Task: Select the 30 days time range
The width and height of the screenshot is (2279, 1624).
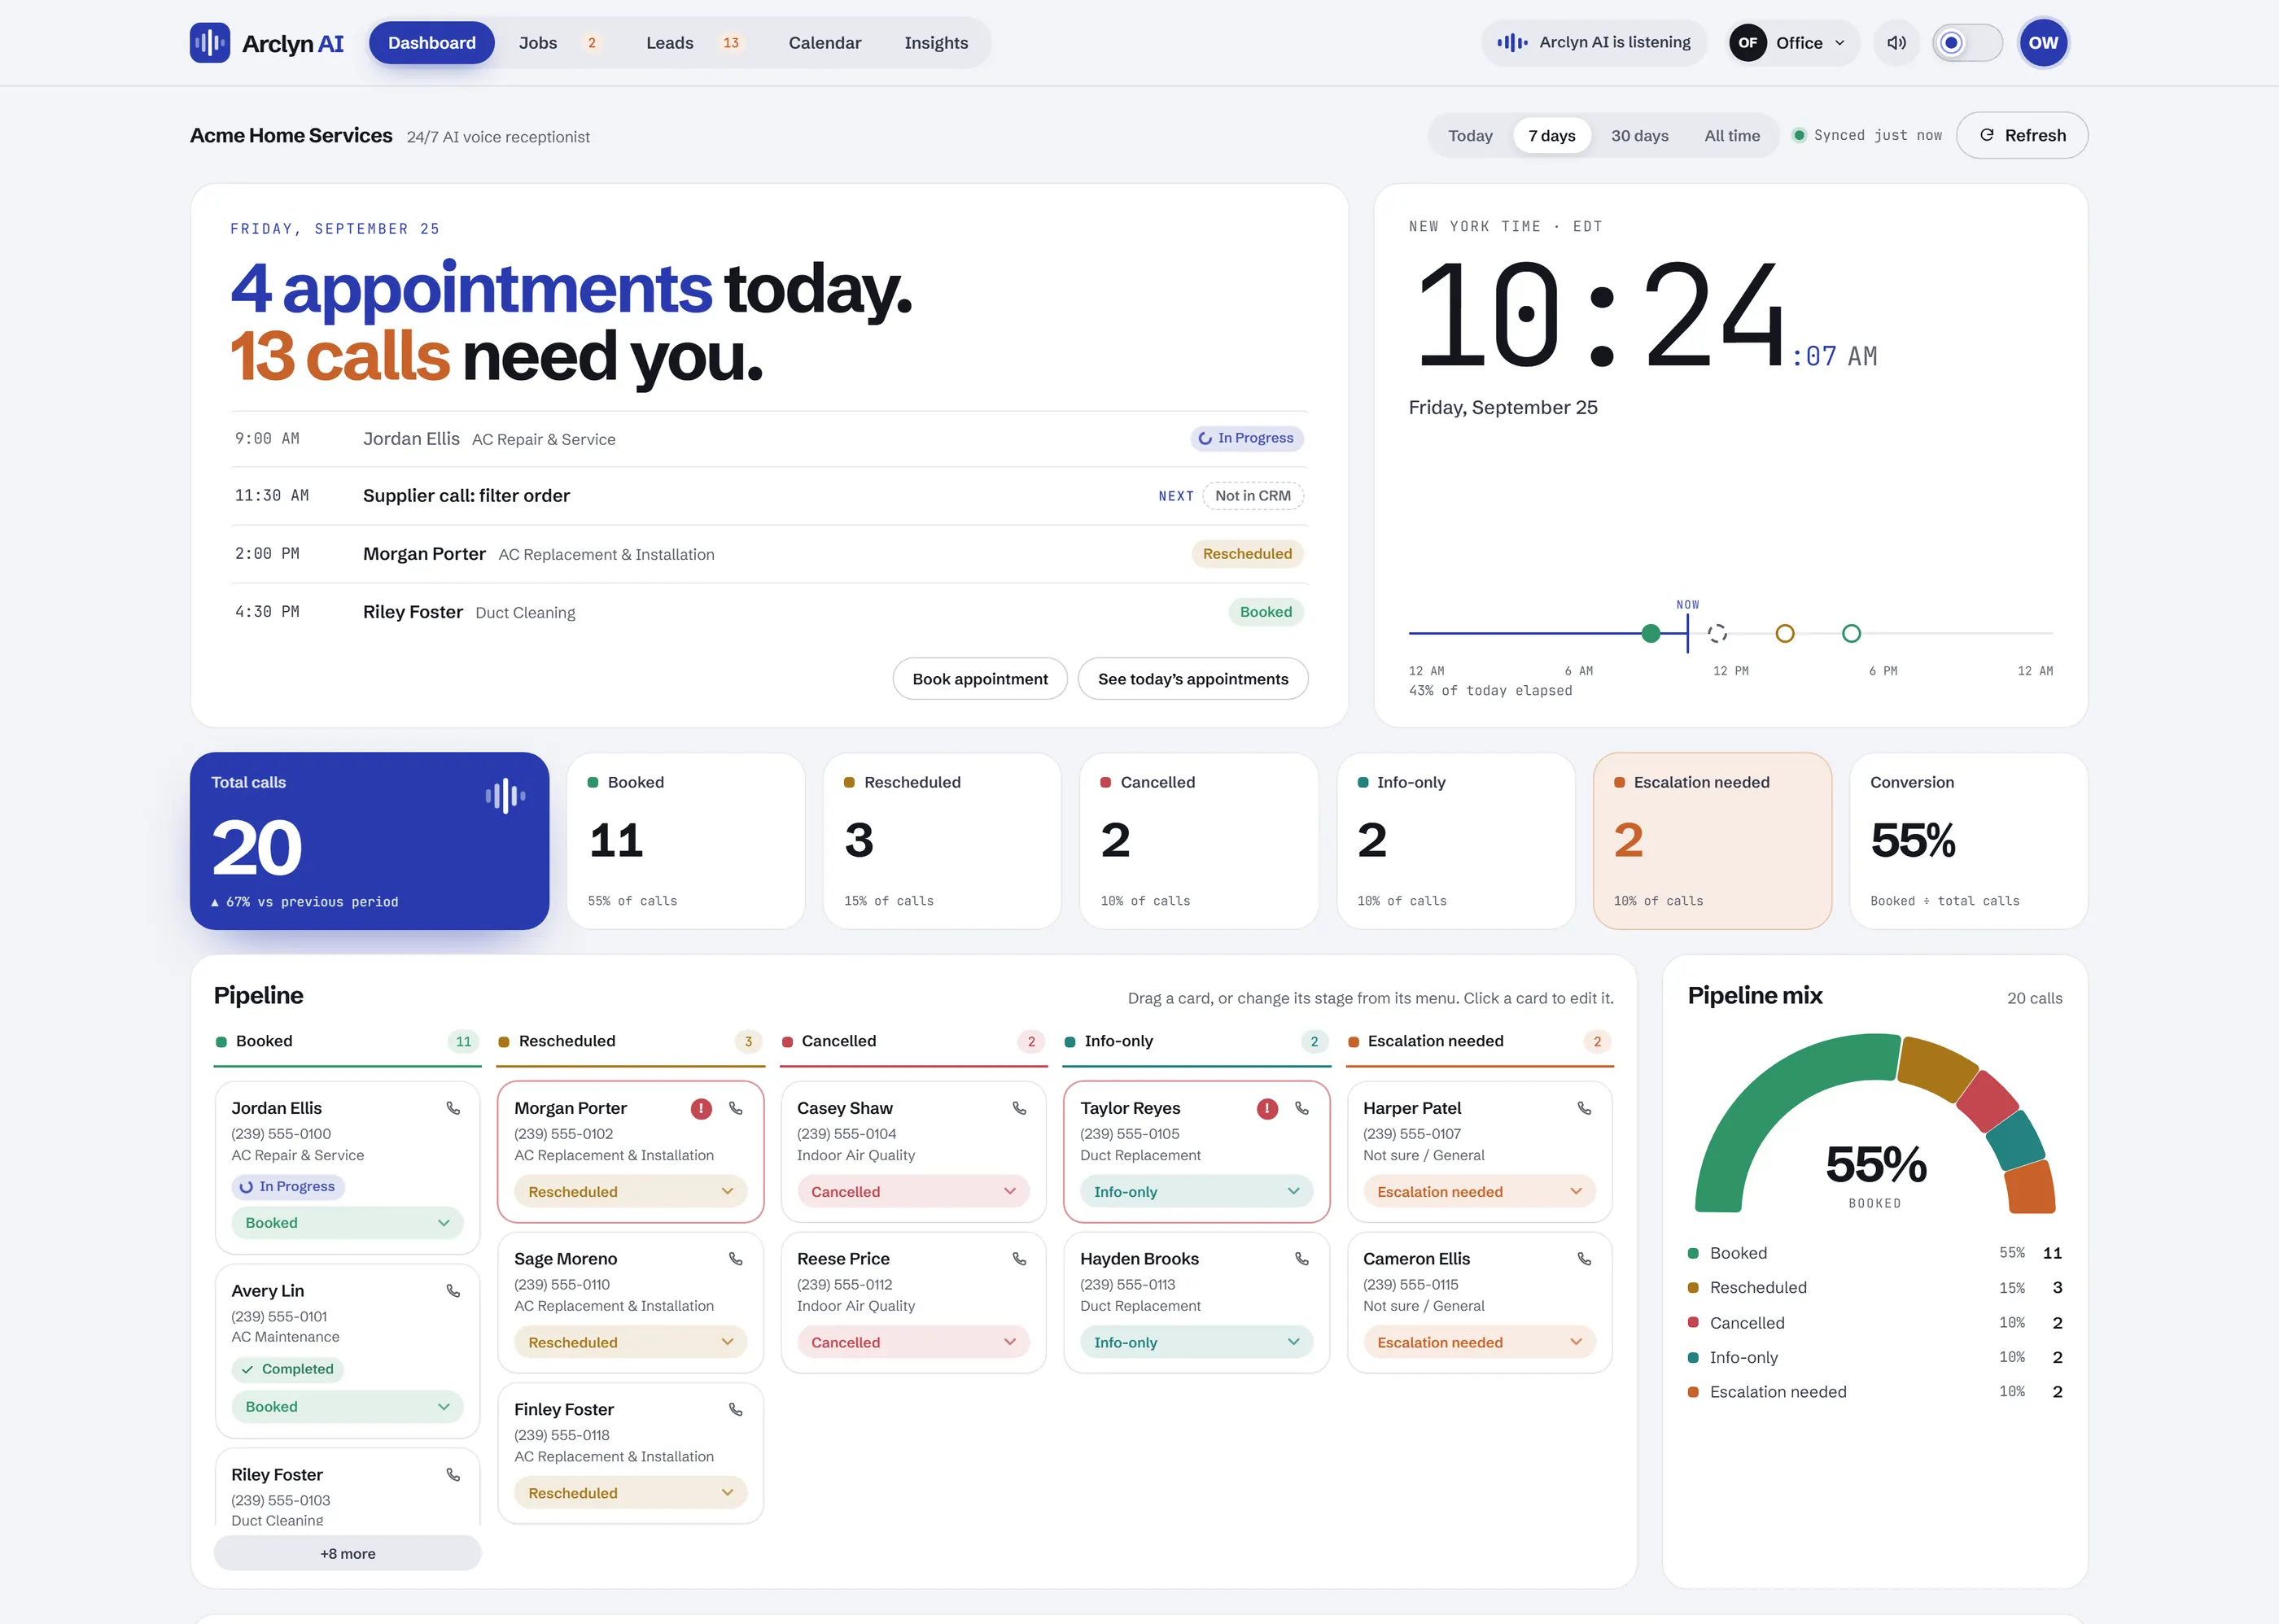Action: tap(1638, 135)
